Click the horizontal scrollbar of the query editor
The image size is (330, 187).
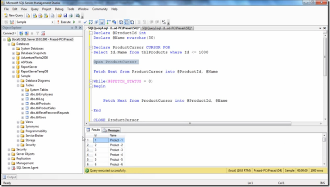[x=190, y=124]
